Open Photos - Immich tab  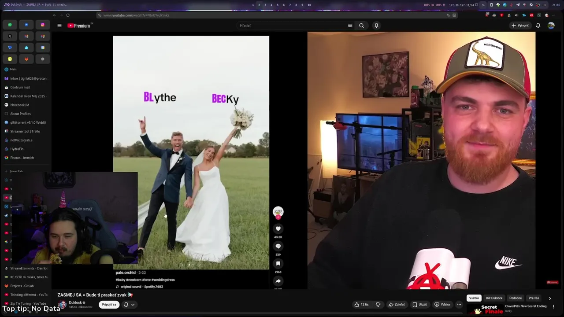click(x=26, y=158)
